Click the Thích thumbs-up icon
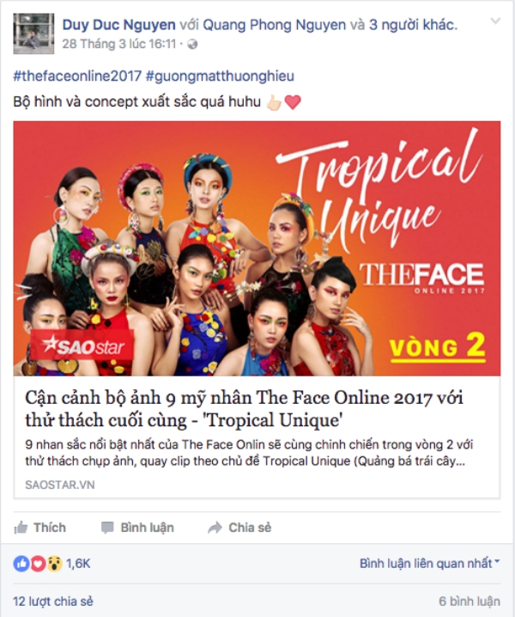515x617 pixels. click(x=21, y=528)
